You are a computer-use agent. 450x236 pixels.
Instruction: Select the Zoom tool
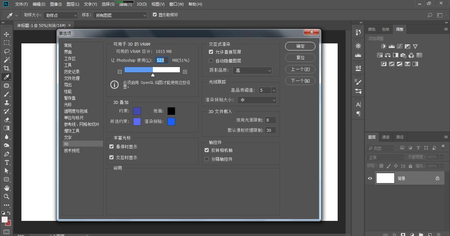(6, 197)
